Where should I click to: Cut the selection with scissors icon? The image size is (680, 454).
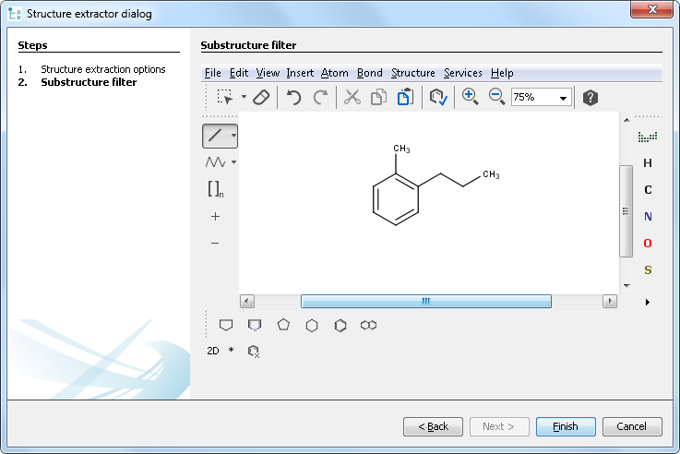352,97
